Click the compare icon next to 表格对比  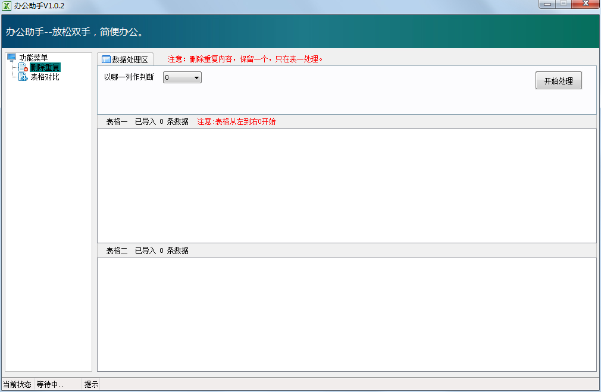[23, 77]
